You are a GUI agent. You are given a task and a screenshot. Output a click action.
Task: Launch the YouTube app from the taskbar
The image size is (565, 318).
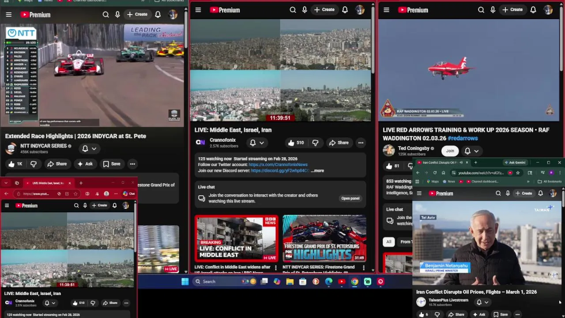342,281
